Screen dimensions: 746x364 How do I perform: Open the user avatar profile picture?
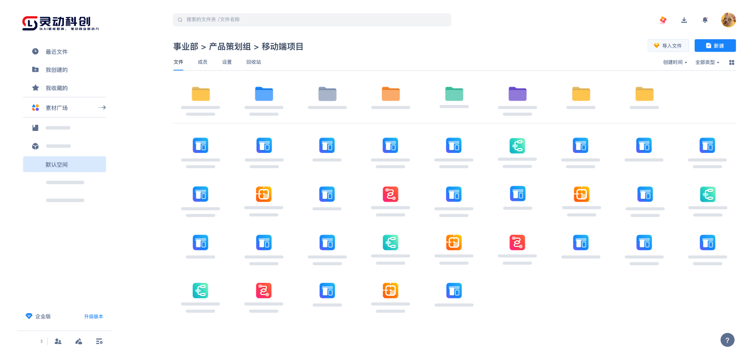[728, 20]
